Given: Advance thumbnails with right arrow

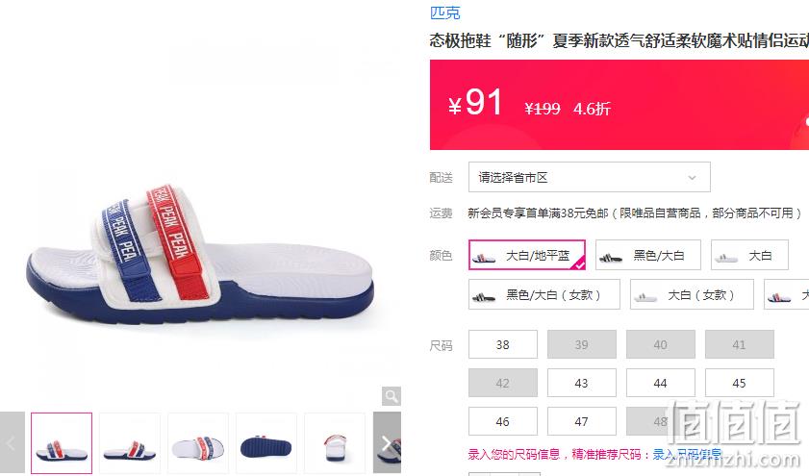Looking at the screenshot, I should click(387, 442).
